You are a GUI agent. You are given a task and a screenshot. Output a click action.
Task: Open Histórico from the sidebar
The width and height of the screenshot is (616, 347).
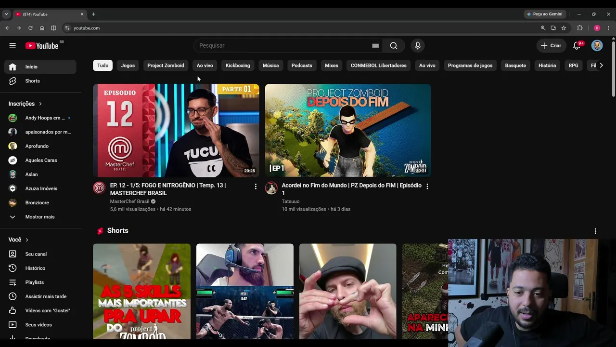click(40, 268)
